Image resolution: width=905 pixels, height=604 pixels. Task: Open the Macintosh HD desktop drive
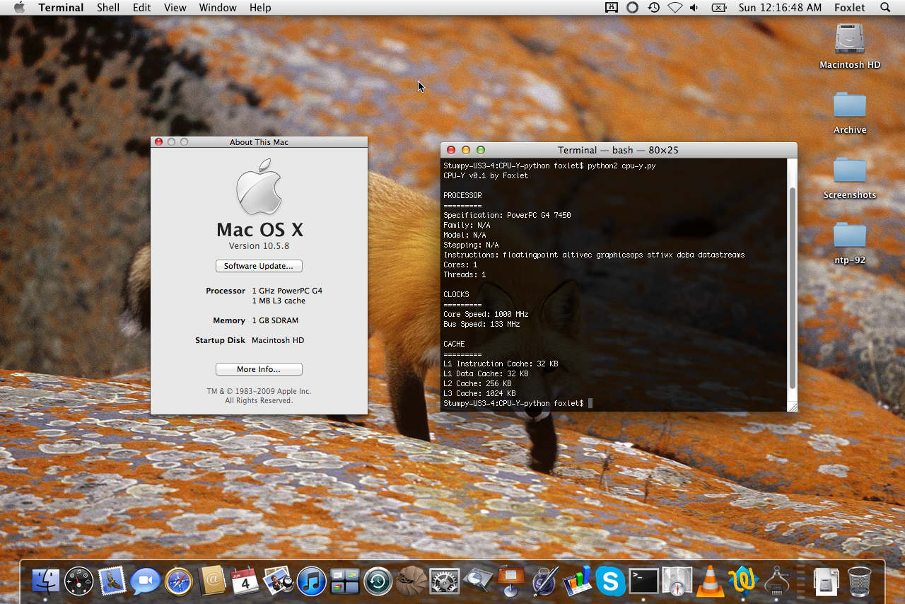point(849,40)
